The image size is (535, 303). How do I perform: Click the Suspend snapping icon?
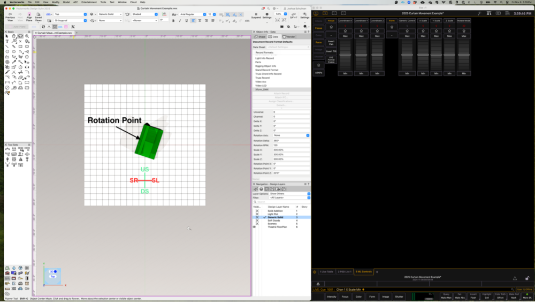[256, 13]
